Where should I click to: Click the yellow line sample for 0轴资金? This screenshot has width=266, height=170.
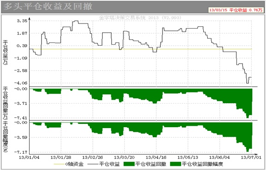coord(60,164)
